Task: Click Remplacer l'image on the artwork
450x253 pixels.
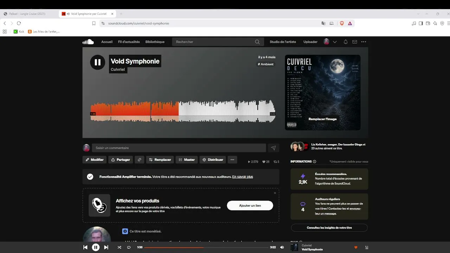Action: [x=323, y=119]
